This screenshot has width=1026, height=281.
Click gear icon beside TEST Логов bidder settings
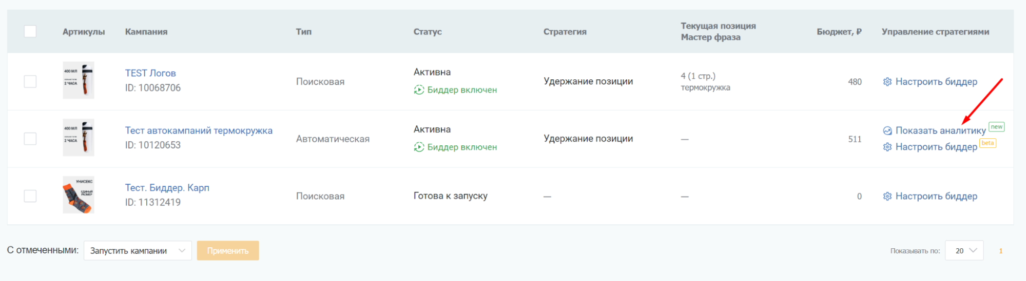(x=887, y=82)
